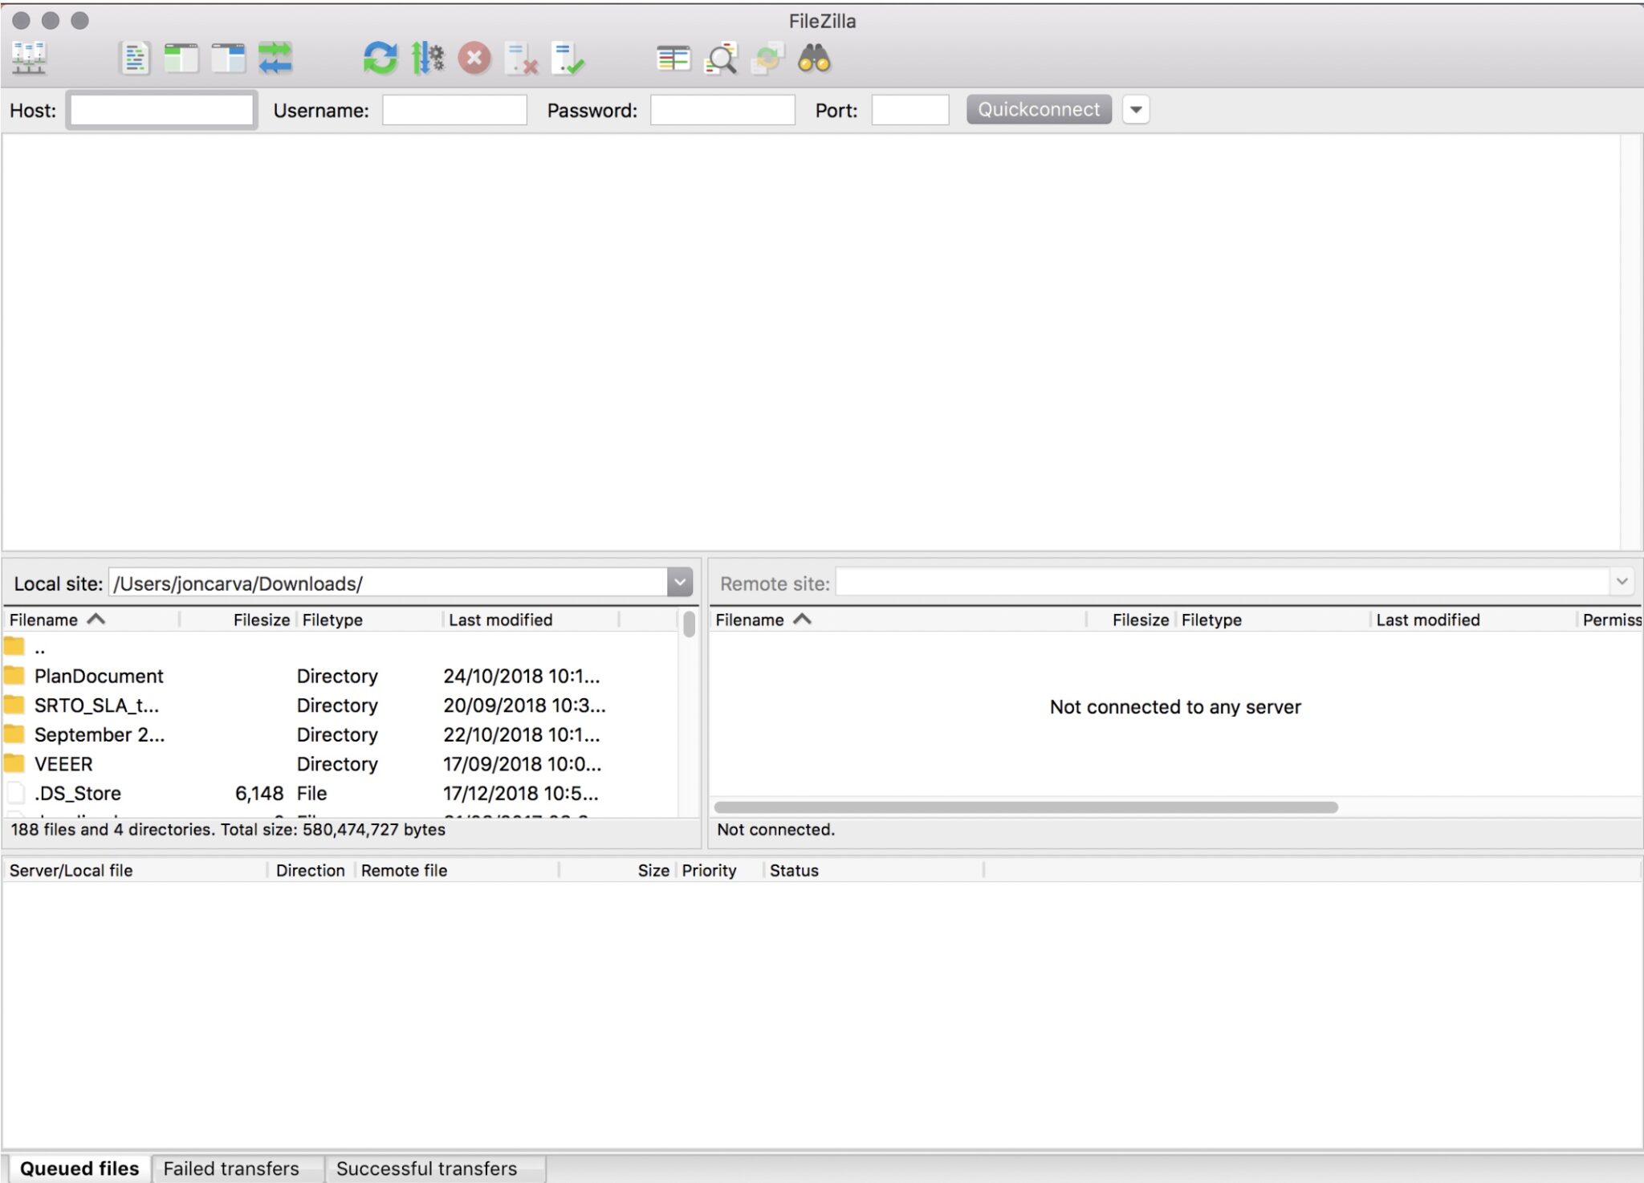This screenshot has height=1183, width=1644.
Task: Expand Remote site path dropdown
Action: click(x=1622, y=582)
